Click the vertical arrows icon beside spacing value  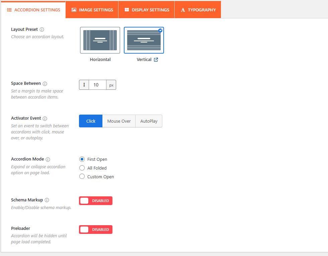coord(84,85)
